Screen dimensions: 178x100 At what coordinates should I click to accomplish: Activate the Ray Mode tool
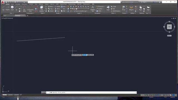24,9
